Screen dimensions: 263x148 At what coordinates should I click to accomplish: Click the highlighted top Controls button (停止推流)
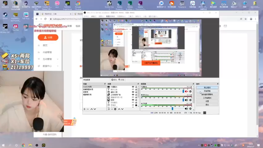[x=207, y=87]
